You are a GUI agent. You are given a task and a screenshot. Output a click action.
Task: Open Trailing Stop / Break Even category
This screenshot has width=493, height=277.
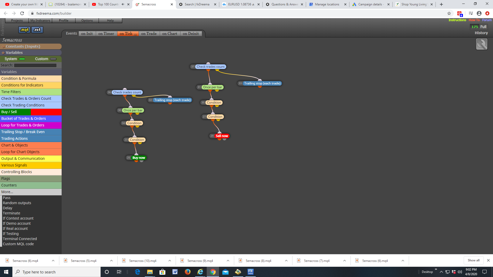pos(31,132)
